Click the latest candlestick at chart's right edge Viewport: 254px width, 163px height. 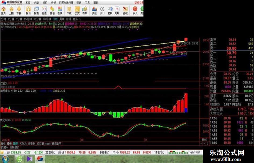186,39
